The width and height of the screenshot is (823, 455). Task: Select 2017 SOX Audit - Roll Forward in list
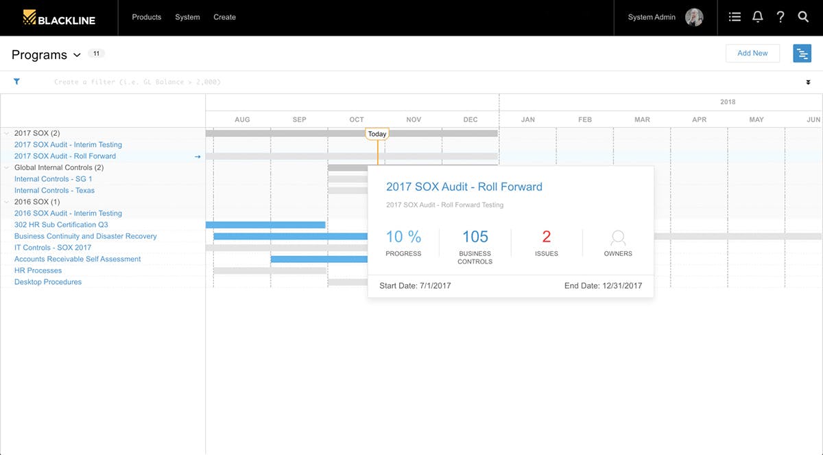pyautogui.click(x=65, y=156)
